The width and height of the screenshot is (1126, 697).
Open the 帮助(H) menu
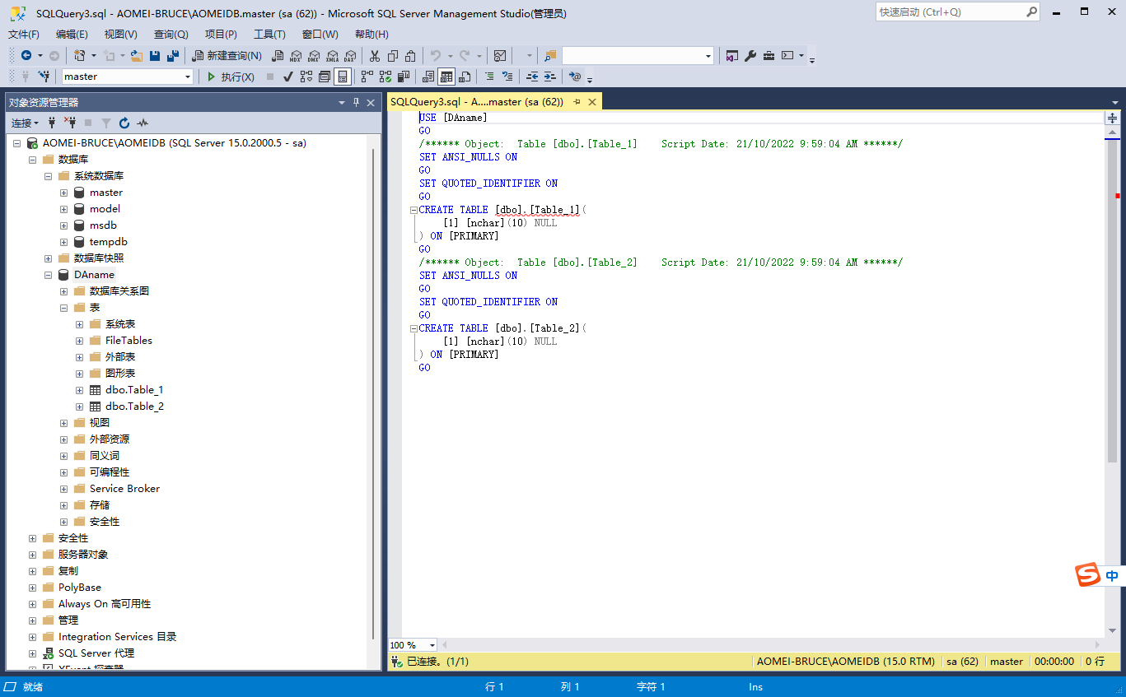[371, 35]
